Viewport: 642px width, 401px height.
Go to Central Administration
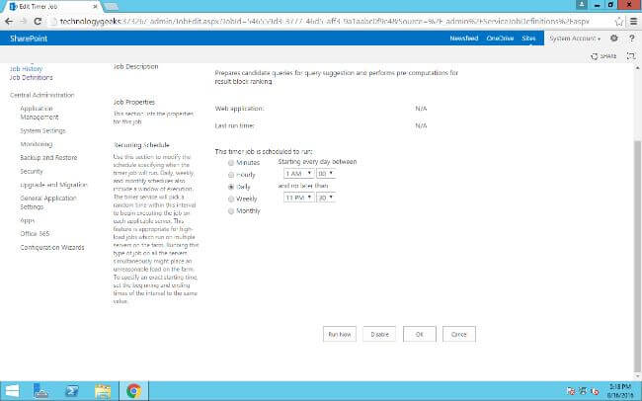[x=42, y=95]
